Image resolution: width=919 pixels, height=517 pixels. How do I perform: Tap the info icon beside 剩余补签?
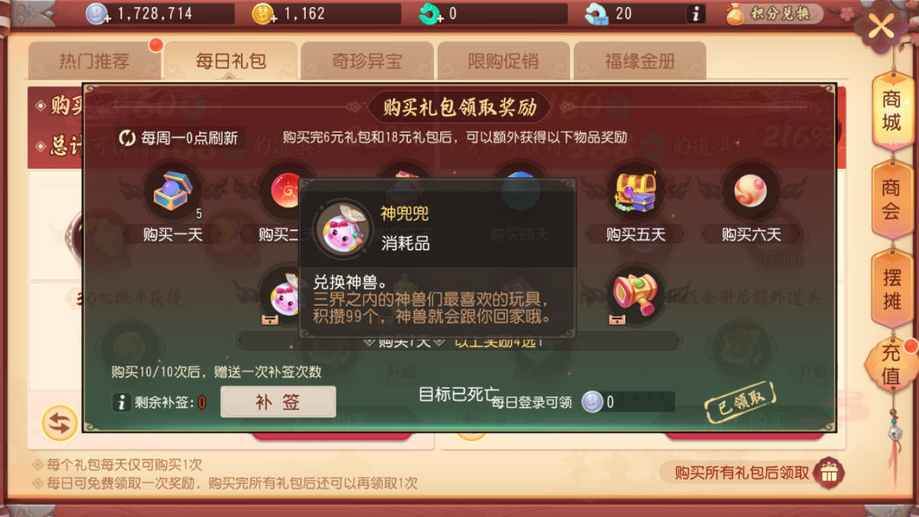(121, 402)
